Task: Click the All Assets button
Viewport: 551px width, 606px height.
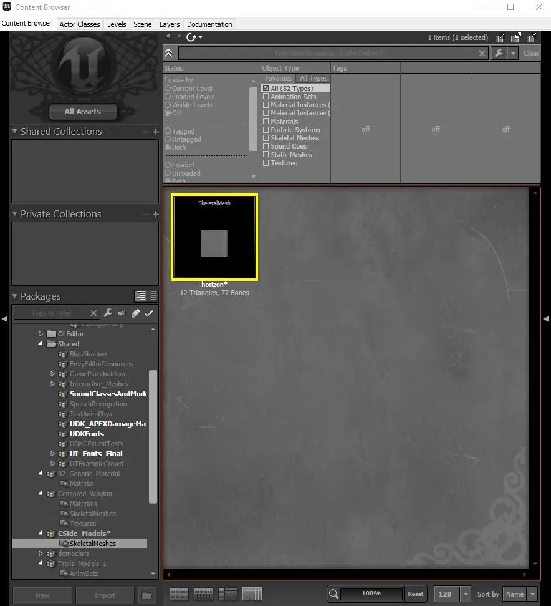Action: coord(82,111)
